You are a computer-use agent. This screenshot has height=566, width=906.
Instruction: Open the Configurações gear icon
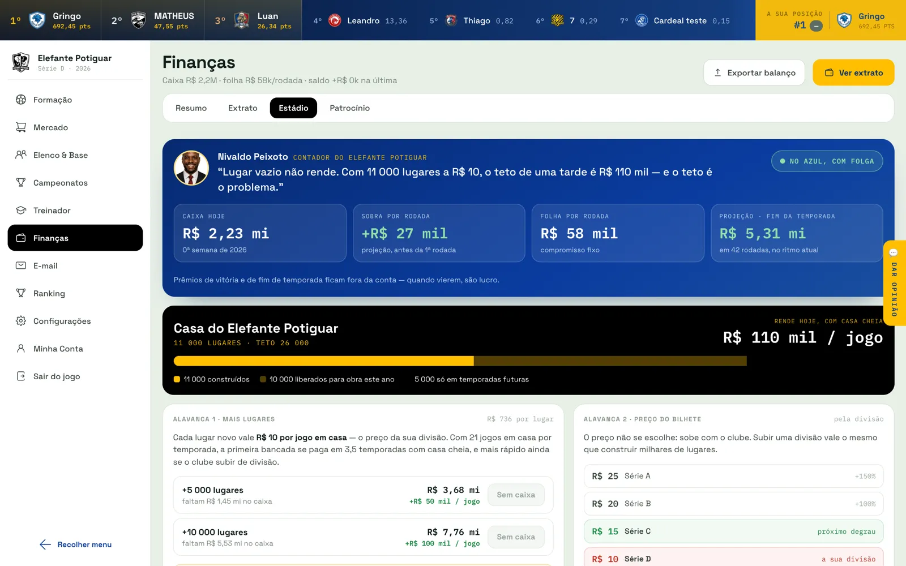[21, 321]
